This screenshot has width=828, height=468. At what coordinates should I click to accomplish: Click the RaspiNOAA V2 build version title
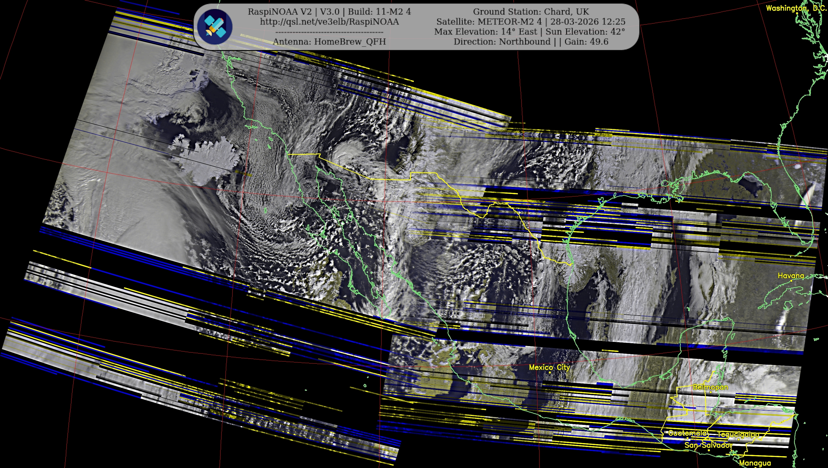coord(329,12)
